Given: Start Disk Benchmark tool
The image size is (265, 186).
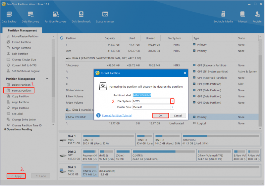Looking at the screenshot, I should pyautogui.click(x=81, y=17).
